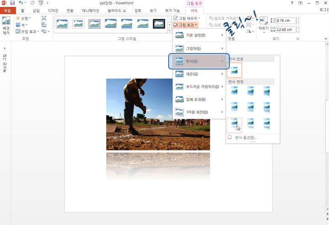The image size is (329, 225).
Task: Open the 3차원 회전(D) 3-D rotation submenu
Action: click(x=199, y=112)
